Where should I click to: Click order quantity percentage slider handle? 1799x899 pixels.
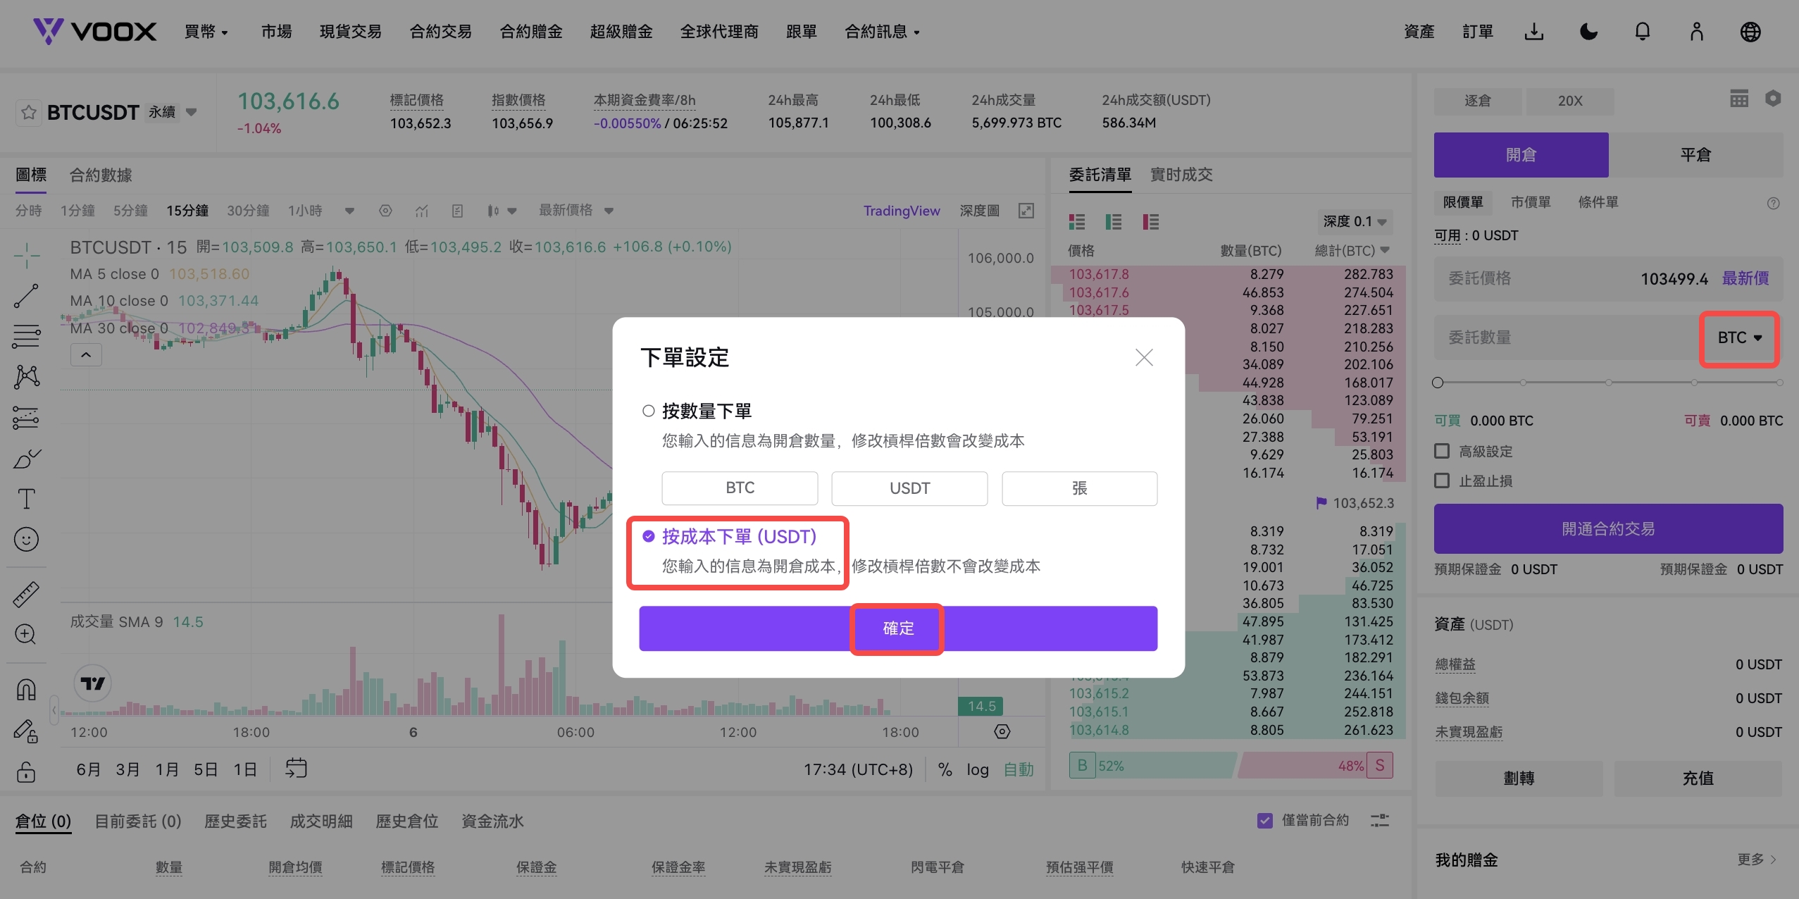pos(1438,383)
